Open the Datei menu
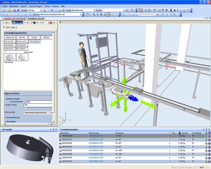The height and width of the screenshot is (169, 211). click(x=5, y=6)
